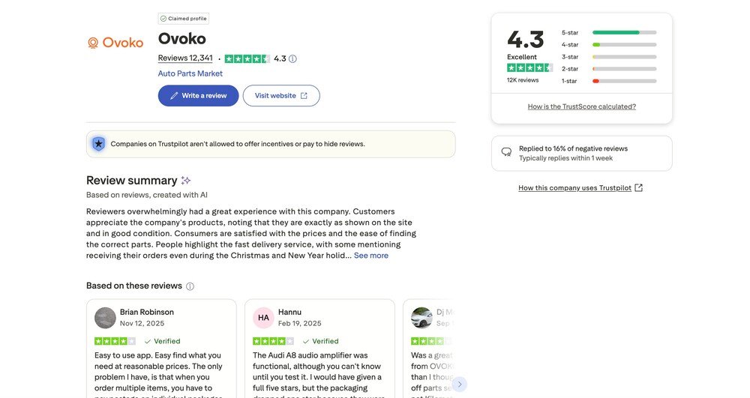The image size is (750, 398).
Task: Click the AI sparkle icon beside Review summary
Action: 185,180
